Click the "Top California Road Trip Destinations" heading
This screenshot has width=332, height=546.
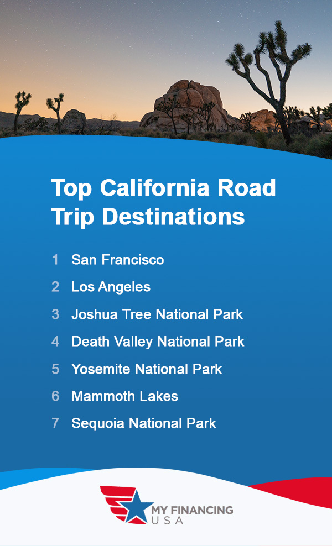point(163,202)
